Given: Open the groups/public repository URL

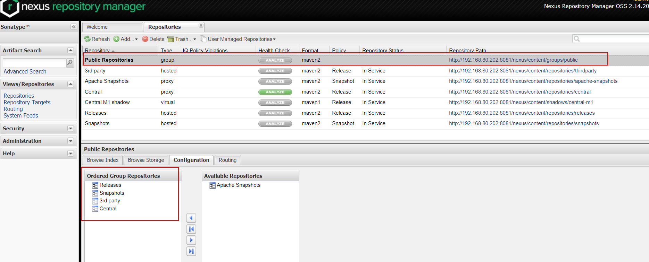Looking at the screenshot, I should pos(513,60).
